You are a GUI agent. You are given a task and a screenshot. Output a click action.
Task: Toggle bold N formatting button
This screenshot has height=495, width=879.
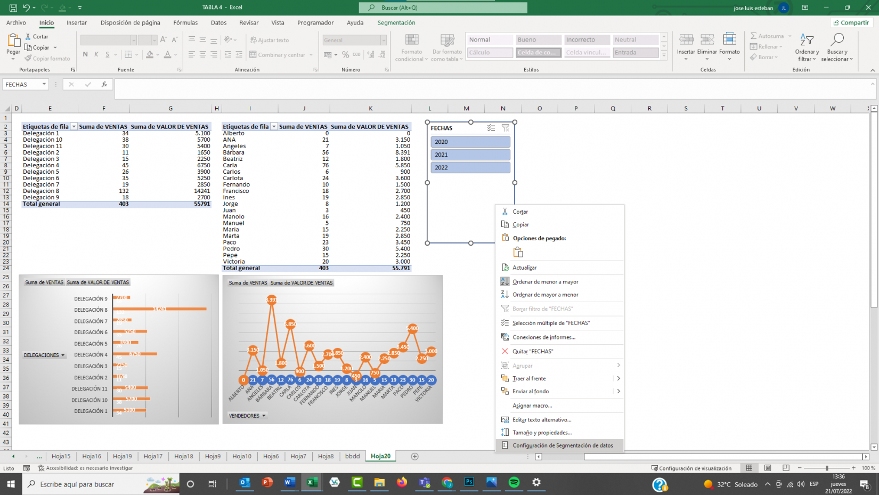tap(85, 54)
